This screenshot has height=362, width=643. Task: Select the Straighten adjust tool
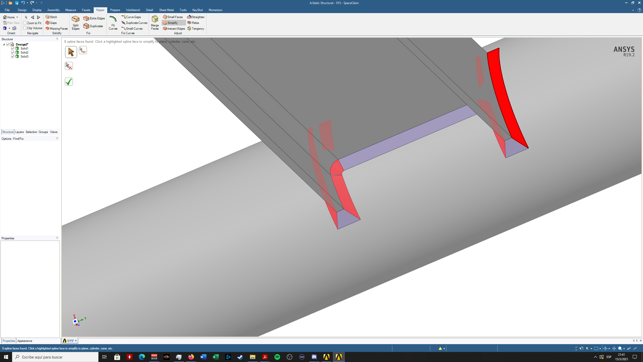pos(196,17)
